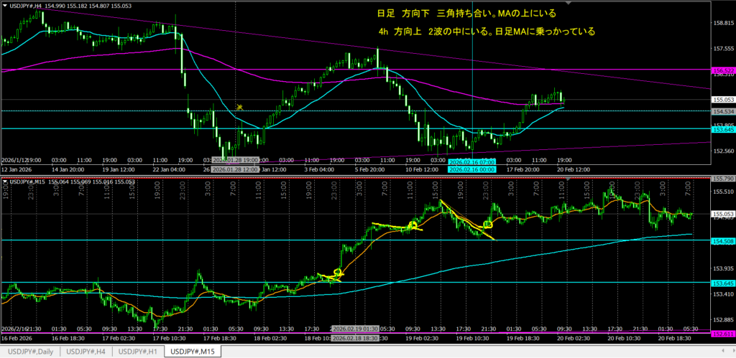
Task: Click the red 155.790 price label
Action: tap(722, 178)
